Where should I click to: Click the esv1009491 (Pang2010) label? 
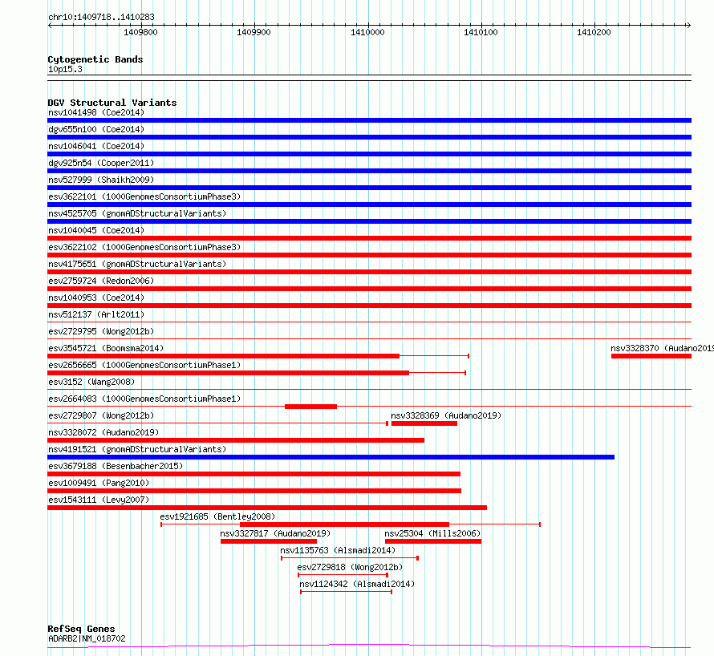coord(99,483)
